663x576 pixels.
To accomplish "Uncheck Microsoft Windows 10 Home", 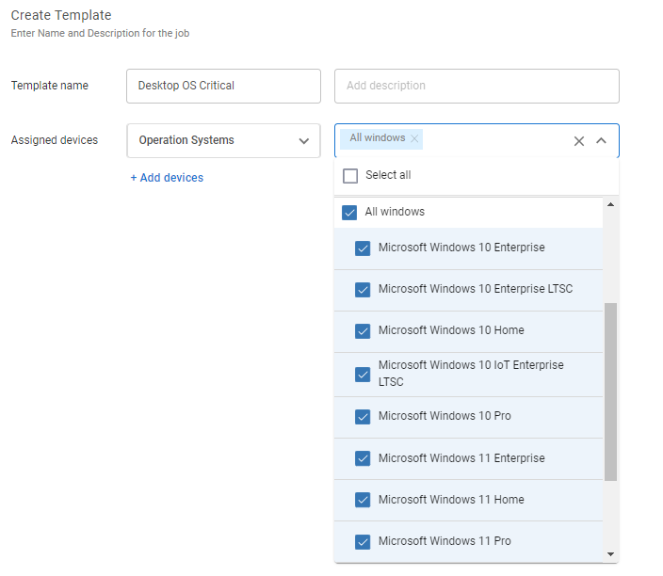I will (x=363, y=331).
